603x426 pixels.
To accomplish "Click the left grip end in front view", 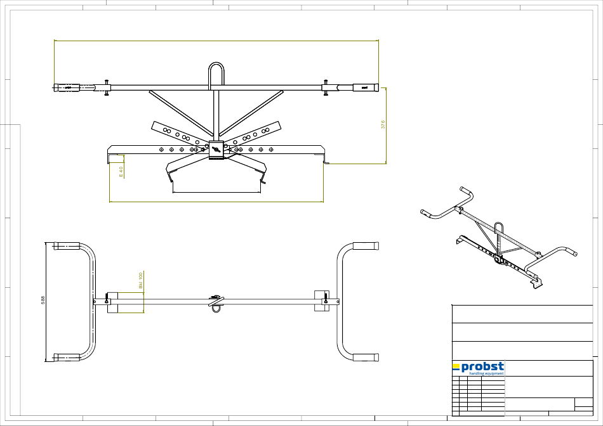I will [66, 87].
